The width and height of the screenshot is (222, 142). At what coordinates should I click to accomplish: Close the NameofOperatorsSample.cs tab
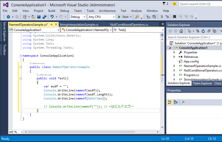pyautogui.click(x=56, y=24)
